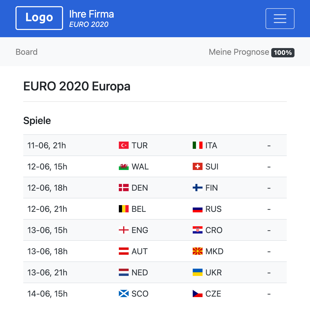Select the ENG vs CRO match row
Image resolution: width=310 pixels, height=310 pixels.
(x=155, y=230)
